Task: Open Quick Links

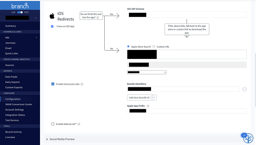Action: coord(12,54)
